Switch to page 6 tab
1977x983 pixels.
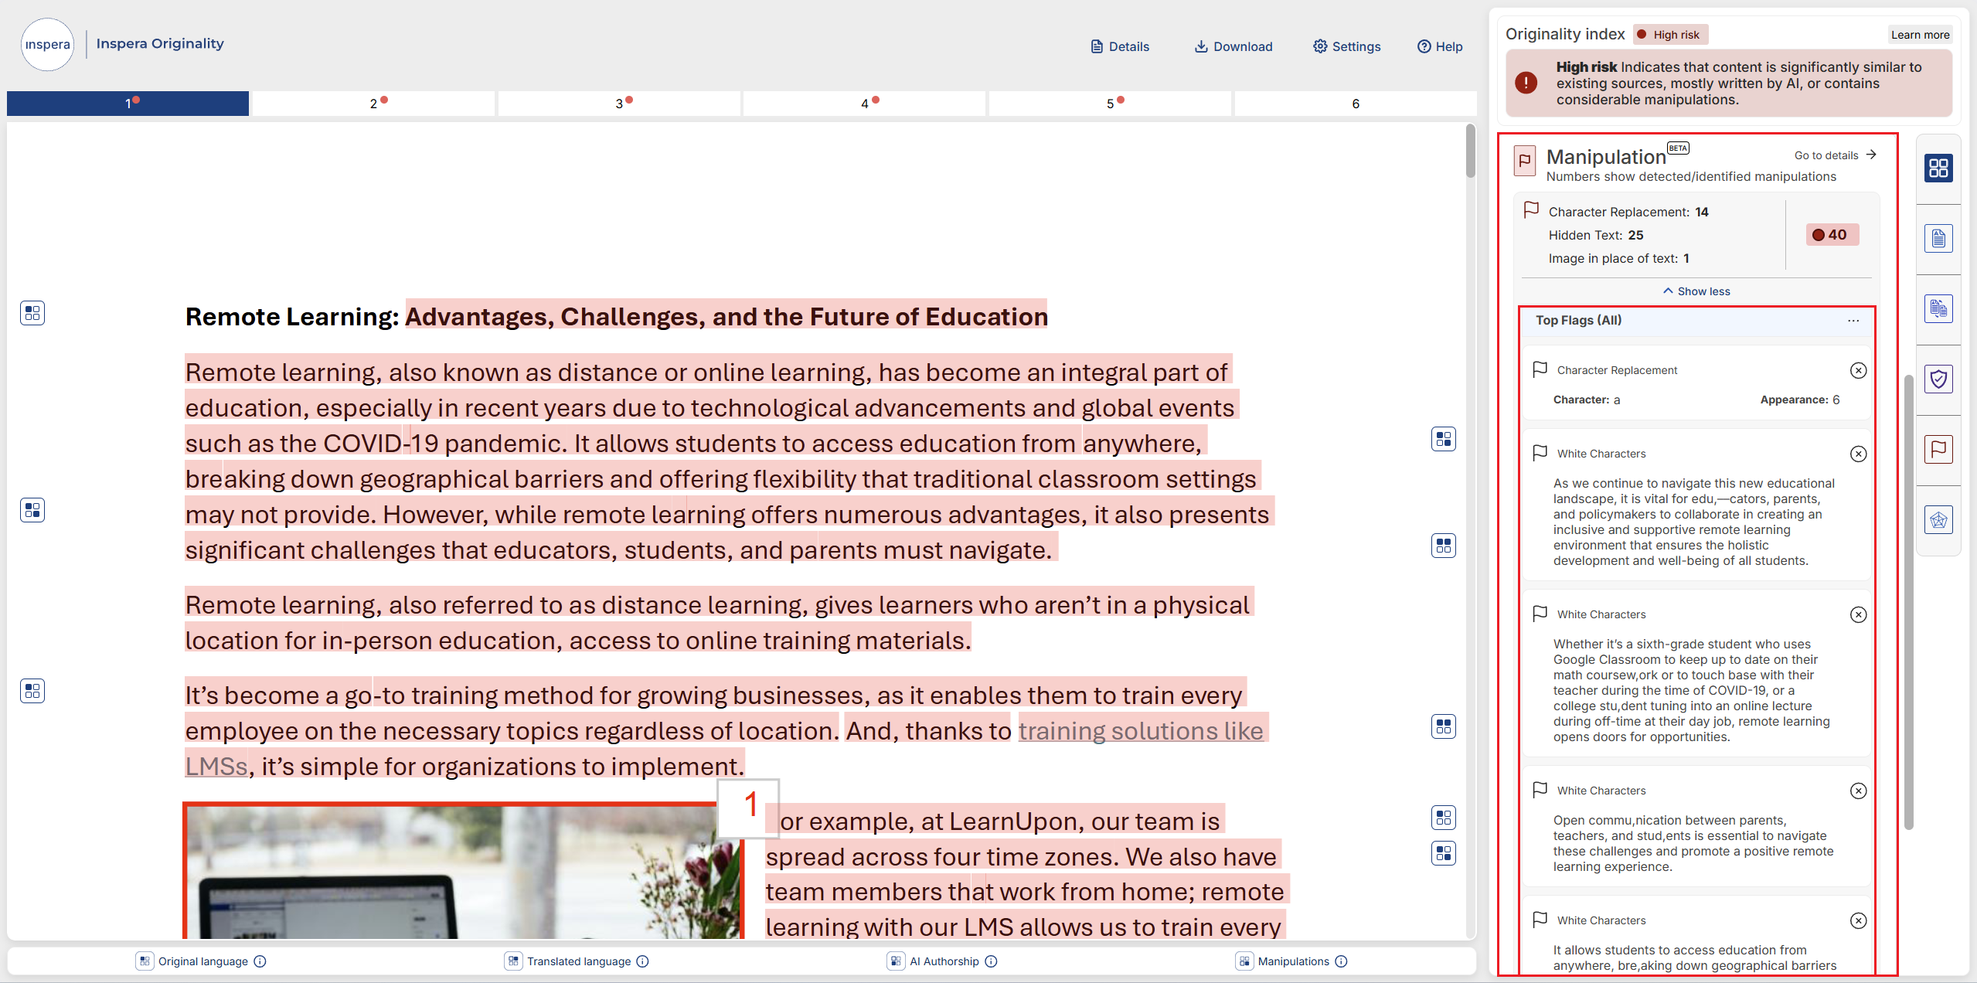[1356, 103]
